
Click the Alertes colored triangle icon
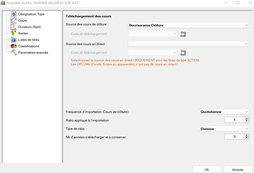pos(14,33)
